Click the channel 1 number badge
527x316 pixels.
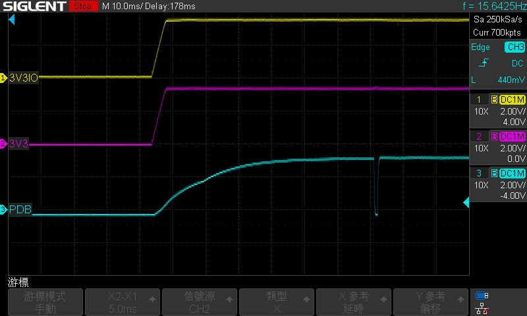[x=479, y=99]
